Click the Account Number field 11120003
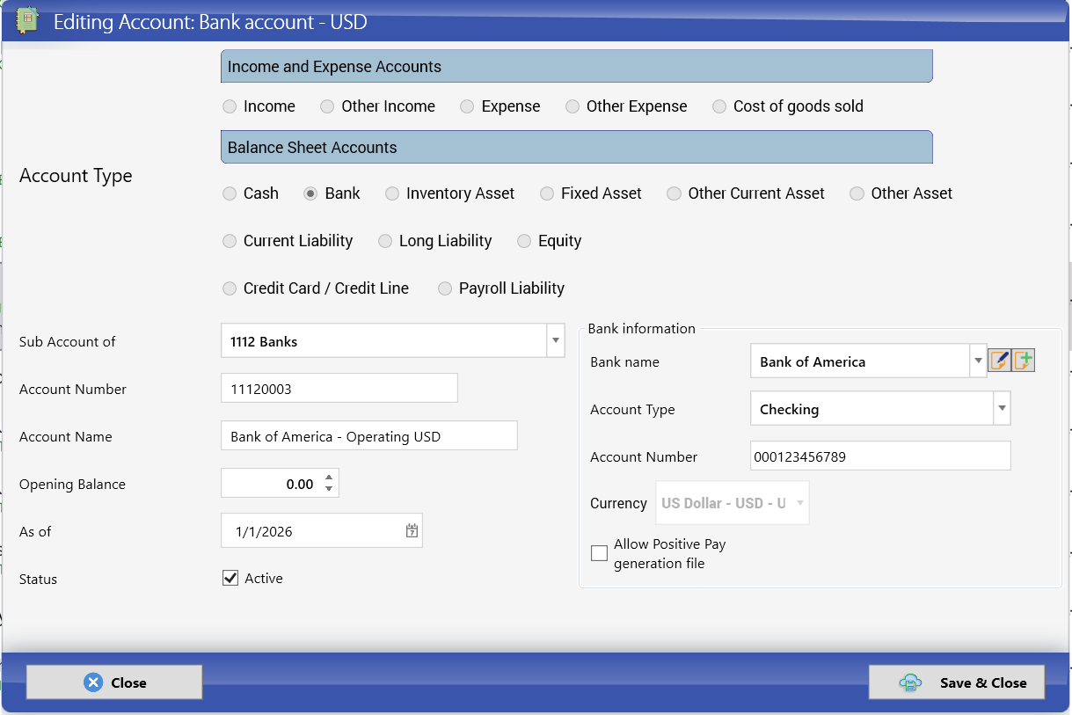1072x715 pixels. pyautogui.click(x=339, y=388)
